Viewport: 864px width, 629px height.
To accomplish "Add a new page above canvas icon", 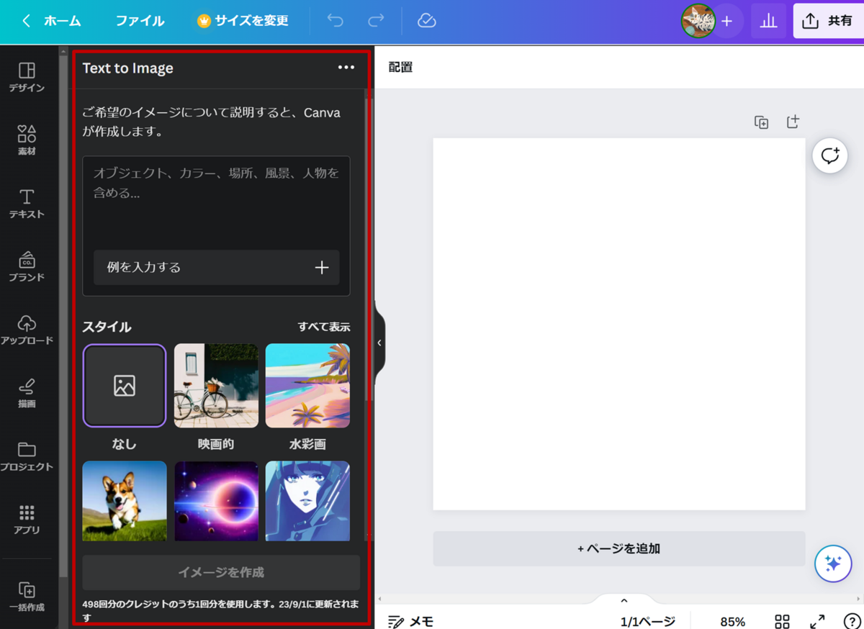I will (793, 122).
